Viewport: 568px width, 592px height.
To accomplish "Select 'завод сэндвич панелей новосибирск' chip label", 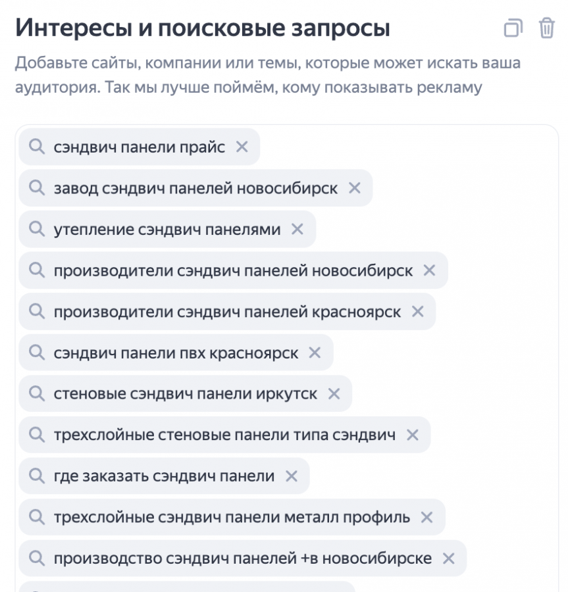I will click(x=195, y=188).
